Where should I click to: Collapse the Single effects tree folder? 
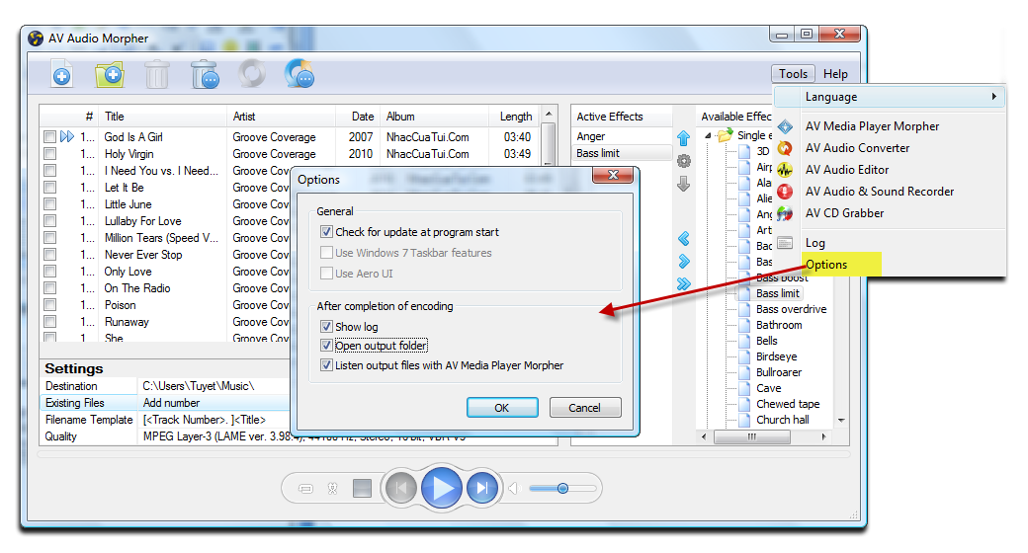(708, 135)
